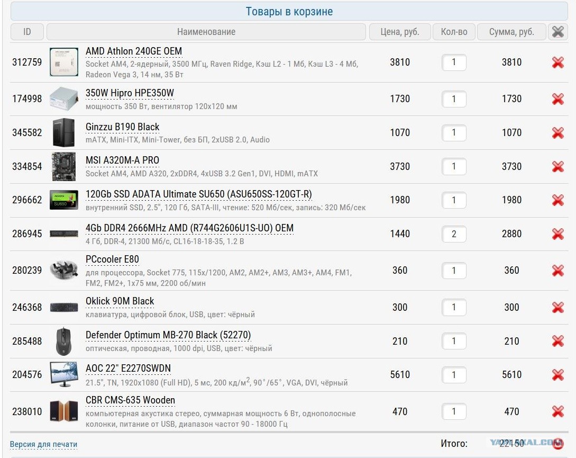Screen dimensions: 576x458
Task: Open AOC E2270SWDN monitor thumbnail
Action: (64, 374)
